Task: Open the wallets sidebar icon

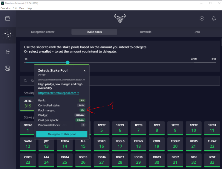Action: point(8,18)
